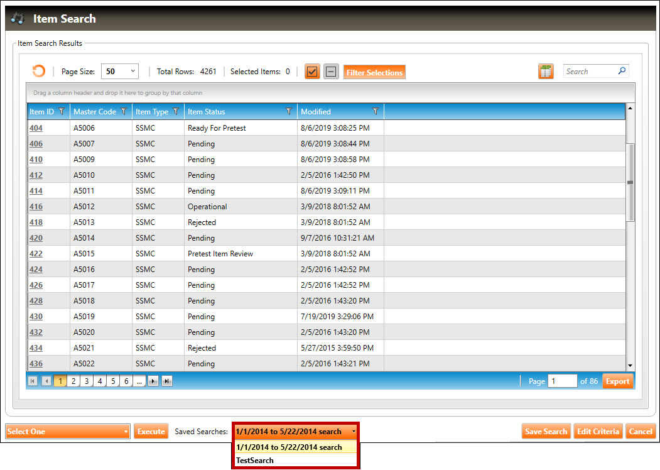The height and width of the screenshot is (470, 660).
Task: Click the gray deselect-all box button
Action: pos(331,72)
